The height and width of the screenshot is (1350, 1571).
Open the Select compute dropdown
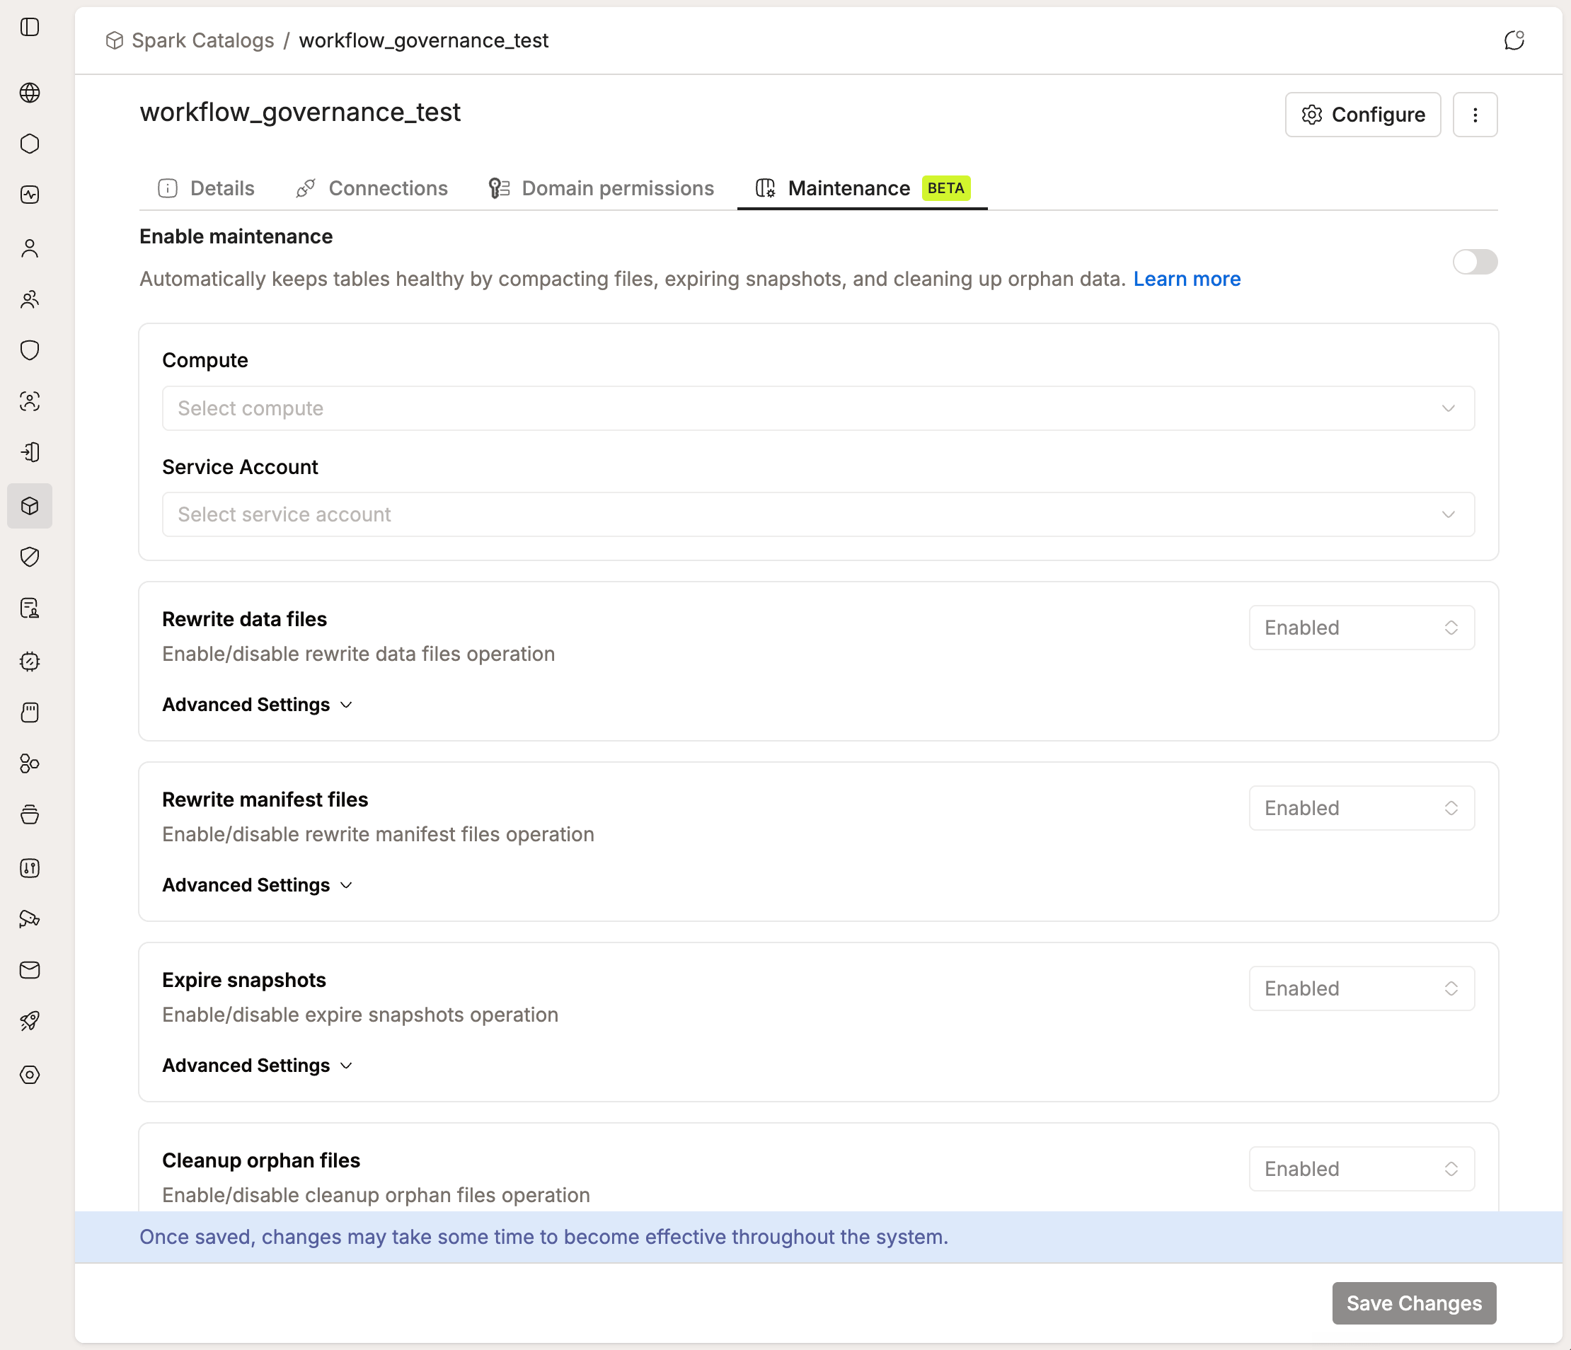pyautogui.click(x=818, y=408)
